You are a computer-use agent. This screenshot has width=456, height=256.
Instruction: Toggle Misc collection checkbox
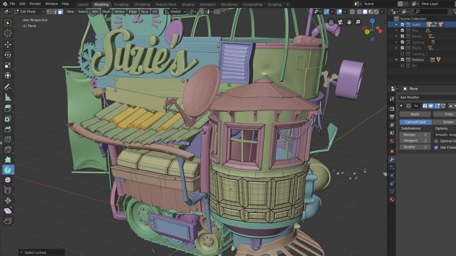403,30
